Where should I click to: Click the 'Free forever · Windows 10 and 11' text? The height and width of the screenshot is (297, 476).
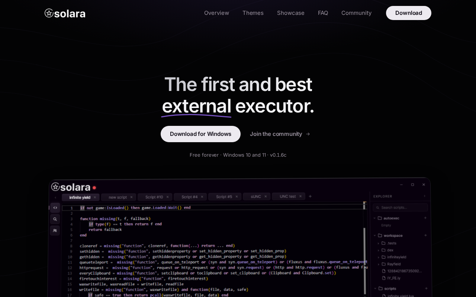click(228, 155)
